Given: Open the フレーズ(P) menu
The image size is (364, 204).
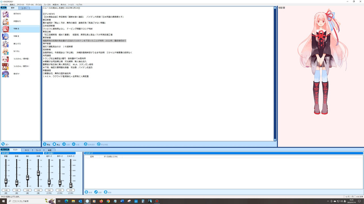Looking at the screenshot, I should (x=47, y=5).
